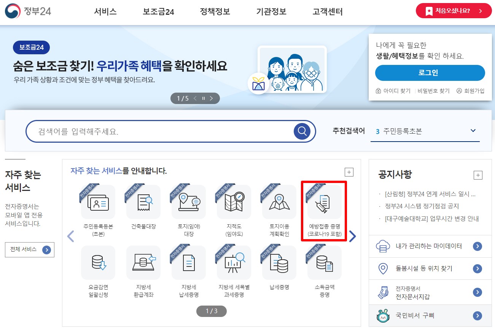Pause the banner carousel slideshow

coord(204,98)
